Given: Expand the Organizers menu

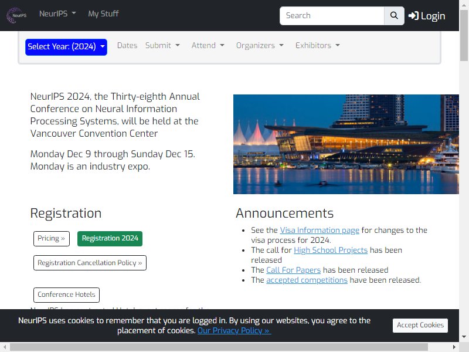Looking at the screenshot, I should click(260, 46).
